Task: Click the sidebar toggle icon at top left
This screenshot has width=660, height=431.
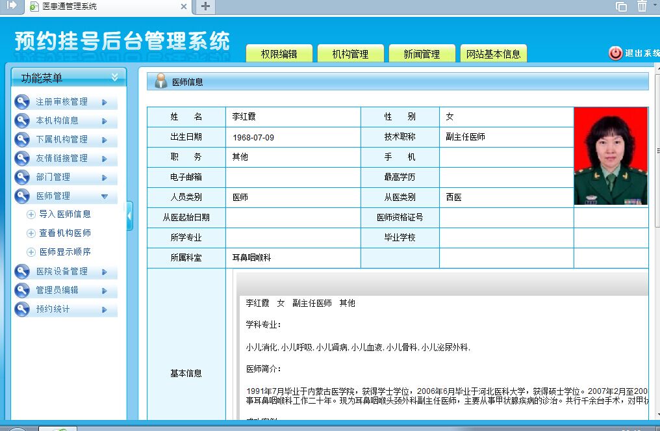Action: coord(11,5)
